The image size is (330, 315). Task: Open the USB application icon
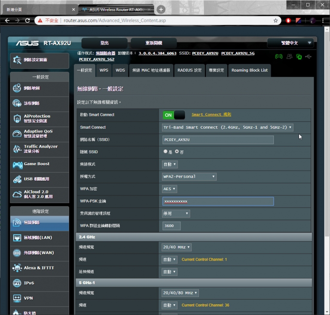click(x=17, y=179)
